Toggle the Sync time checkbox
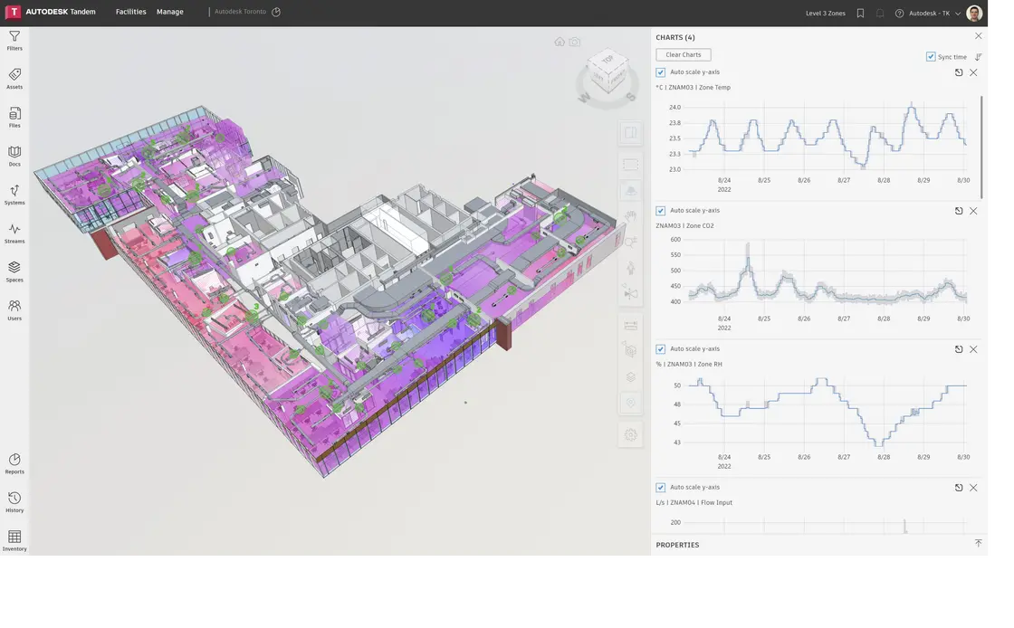Image resolution: width=1014 pixels, height=628 pixels. [x=931, y=57]
